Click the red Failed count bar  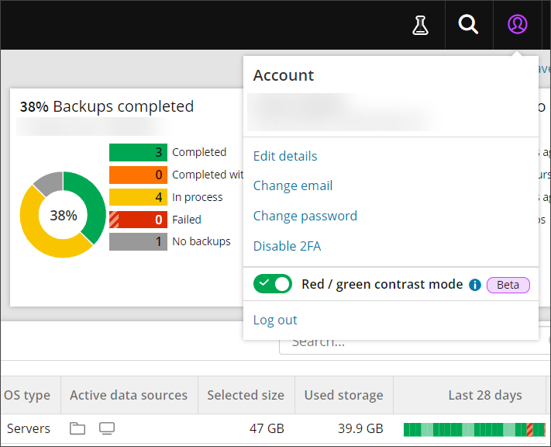click(138, 220)
